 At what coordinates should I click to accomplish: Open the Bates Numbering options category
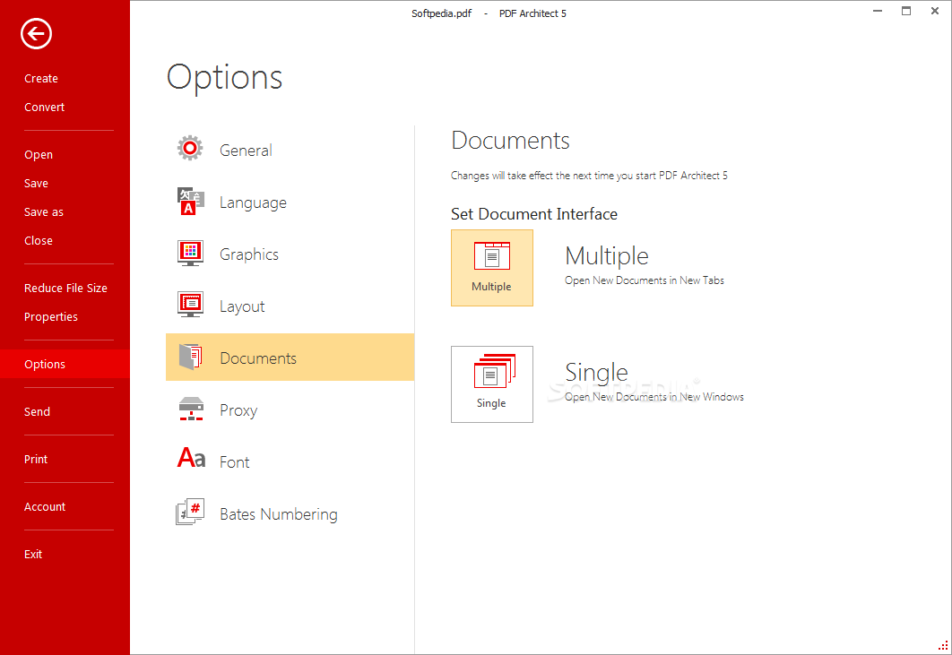290,514
